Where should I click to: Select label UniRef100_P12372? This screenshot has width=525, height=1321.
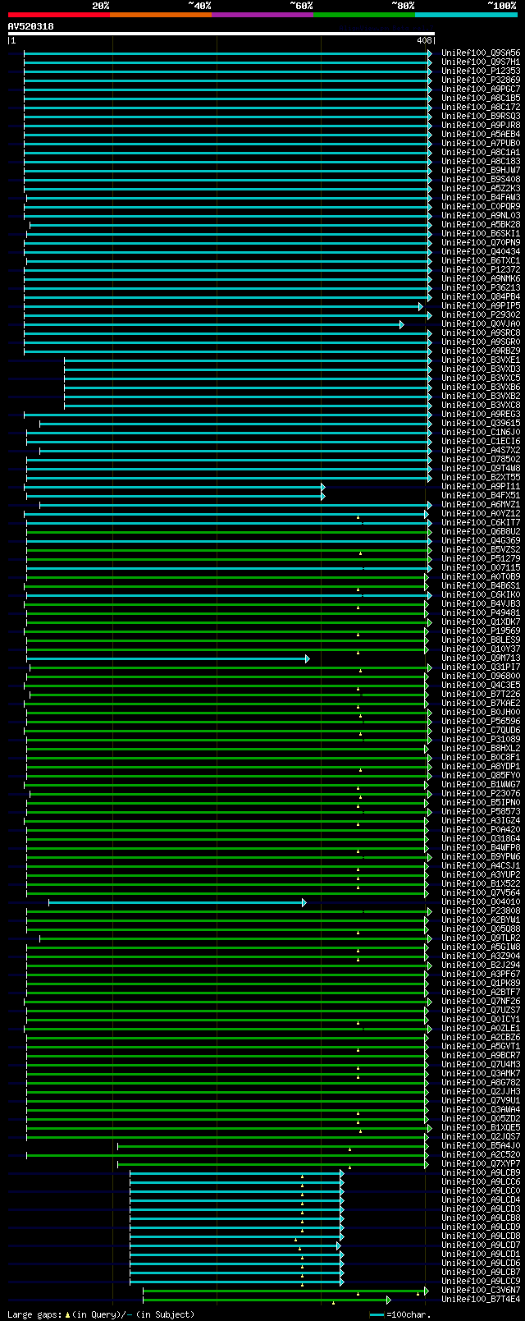pyautogui.click(x=481, y=269)
